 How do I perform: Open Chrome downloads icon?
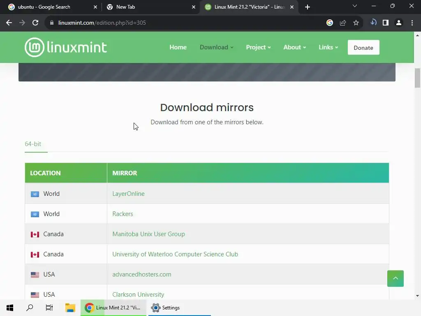pyautogui.click(x=373, y=23)
